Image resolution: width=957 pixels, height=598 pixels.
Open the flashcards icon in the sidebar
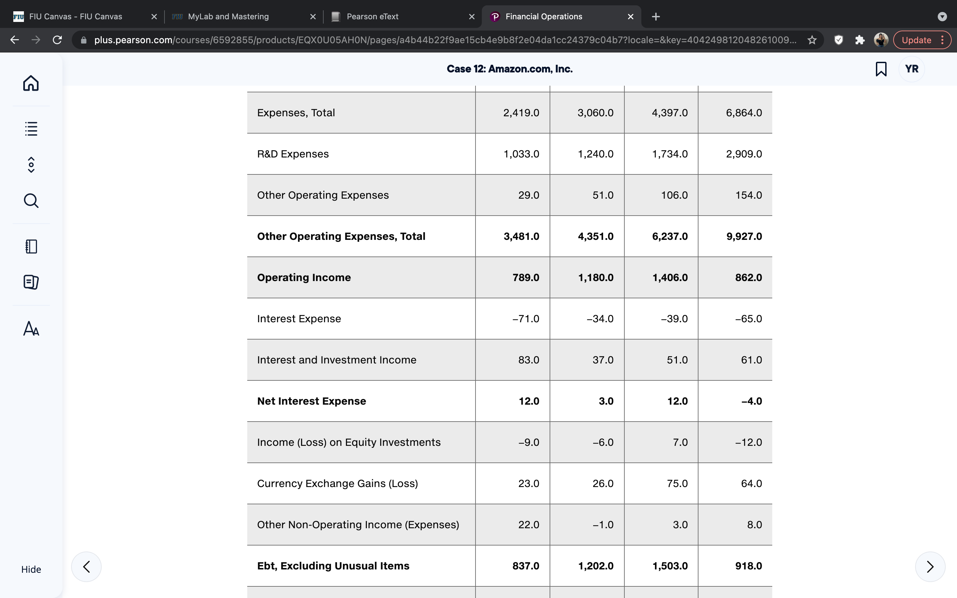tap(31, 282)
